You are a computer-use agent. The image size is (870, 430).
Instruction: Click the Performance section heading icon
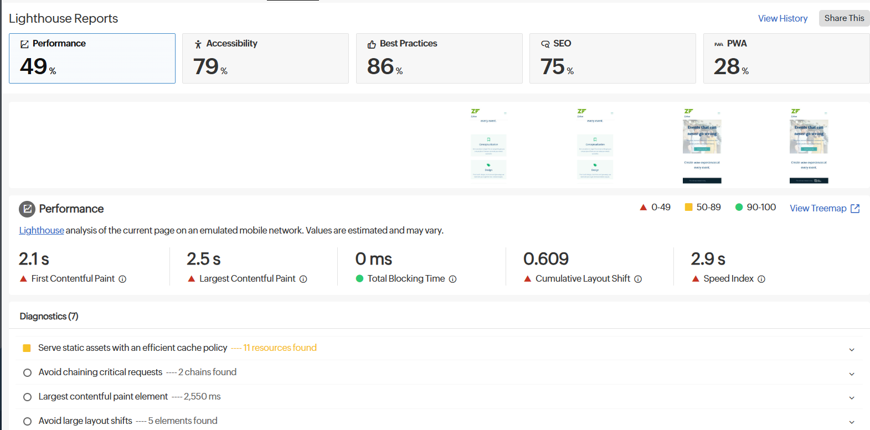point(27,209)
